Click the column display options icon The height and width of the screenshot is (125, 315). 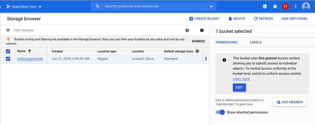[x=202, y=30]
